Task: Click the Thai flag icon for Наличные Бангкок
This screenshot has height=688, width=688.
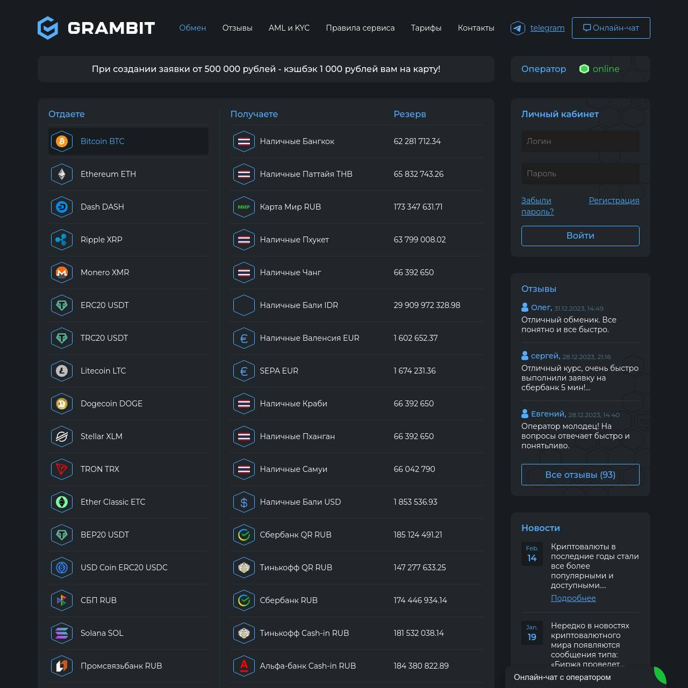Action: 244,141
